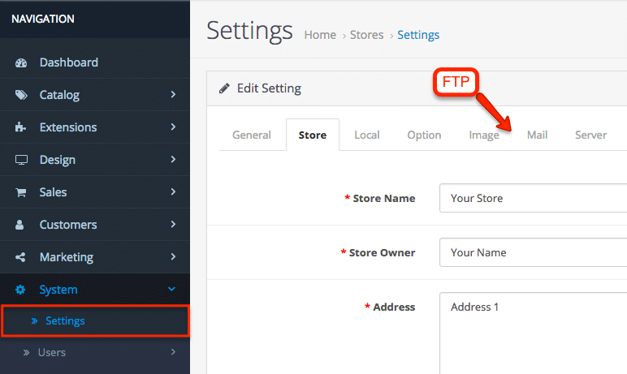This screenshot has width=627, height=374.
Task: Click the Store Owner field label
Action: coord(382,252)
